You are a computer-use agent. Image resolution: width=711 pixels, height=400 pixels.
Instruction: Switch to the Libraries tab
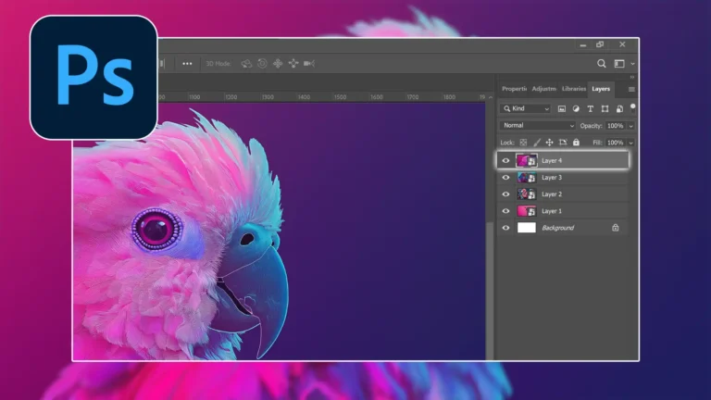pyautogui.click(x=574, y=89)
